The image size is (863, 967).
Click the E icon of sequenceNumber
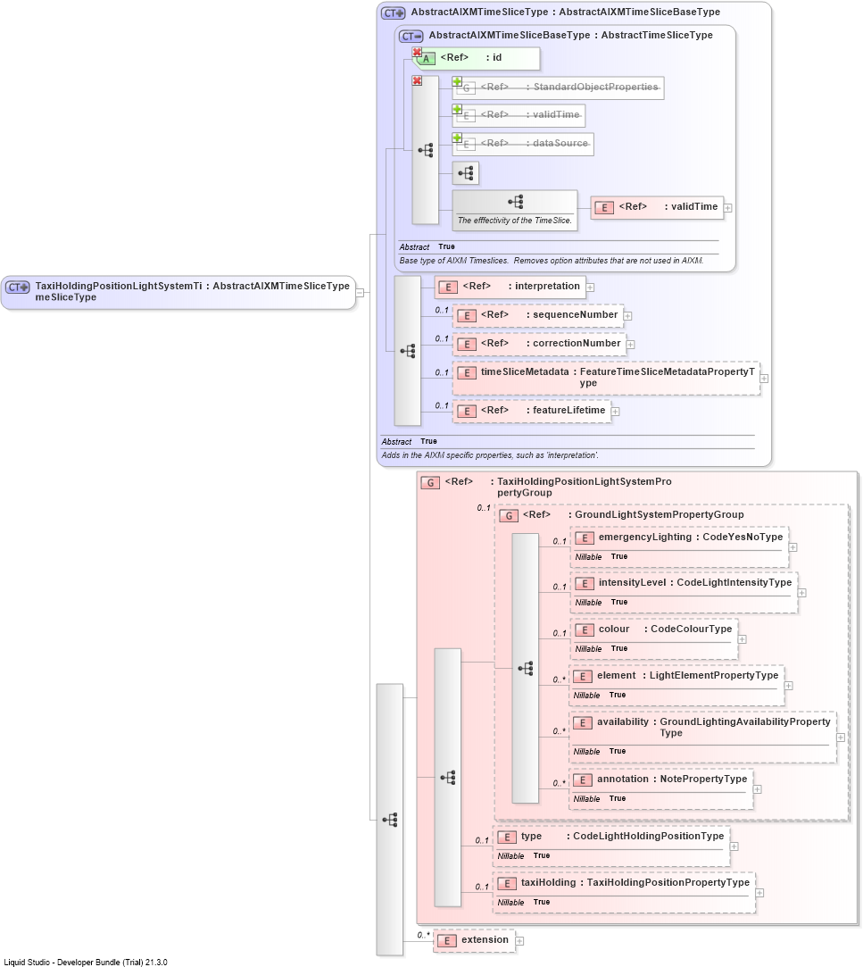coord(467,316)
